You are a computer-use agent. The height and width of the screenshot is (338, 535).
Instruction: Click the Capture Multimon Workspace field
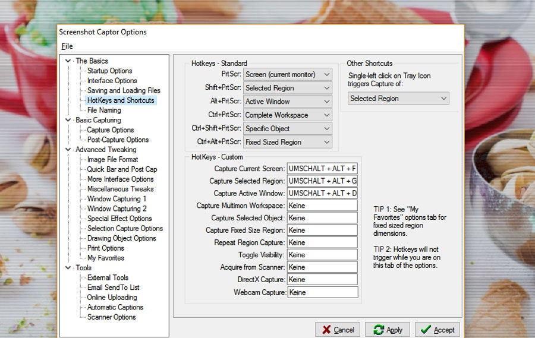(x=322, y=206)
